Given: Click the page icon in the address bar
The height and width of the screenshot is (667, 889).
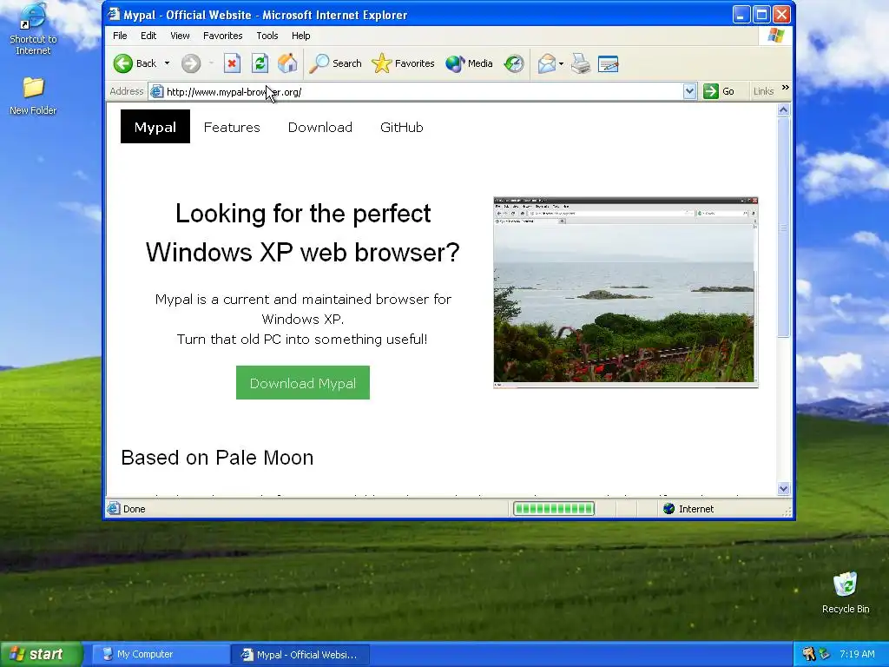Looking at the screenshot, I should pos(157,91).
